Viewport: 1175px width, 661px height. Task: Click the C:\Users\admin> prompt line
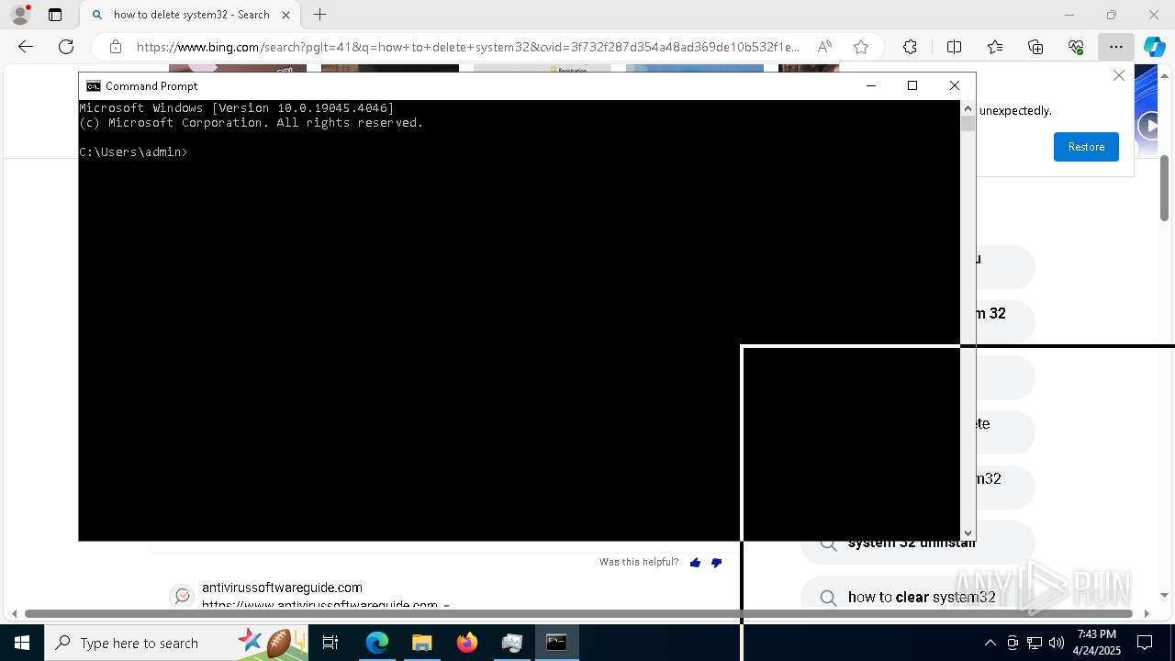134,152
